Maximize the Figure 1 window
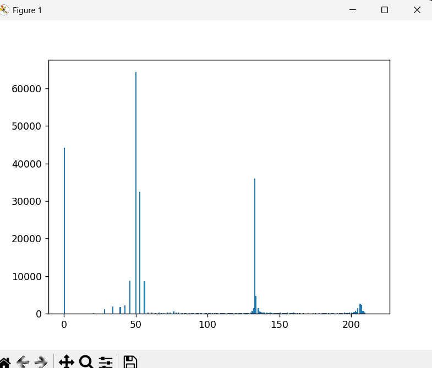Screen dimensions: 432x368 pos(385,10)
